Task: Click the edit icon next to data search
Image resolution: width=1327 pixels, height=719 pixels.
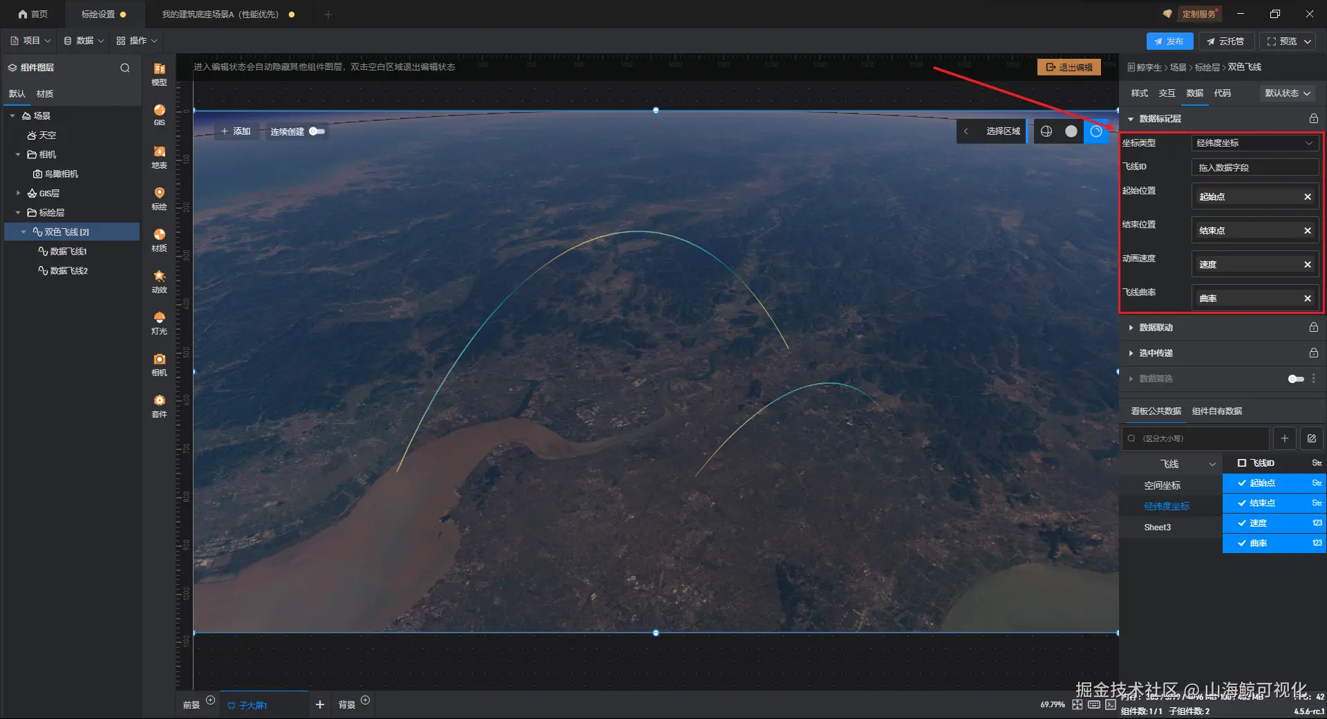Action: pyautogui.click(x=1311, y=438)
